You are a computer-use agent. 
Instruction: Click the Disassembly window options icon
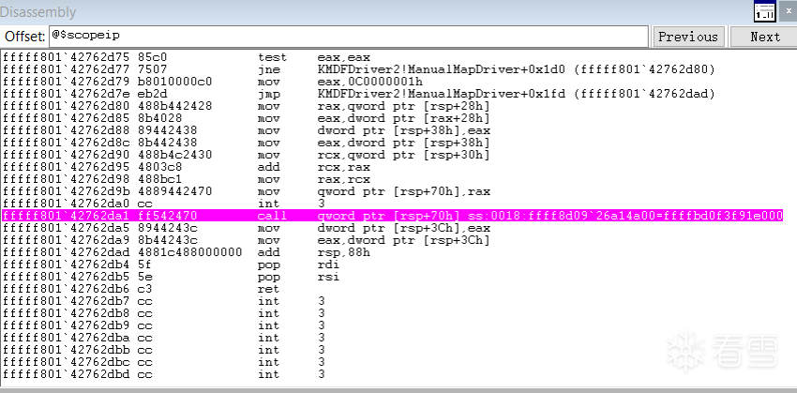764,12
